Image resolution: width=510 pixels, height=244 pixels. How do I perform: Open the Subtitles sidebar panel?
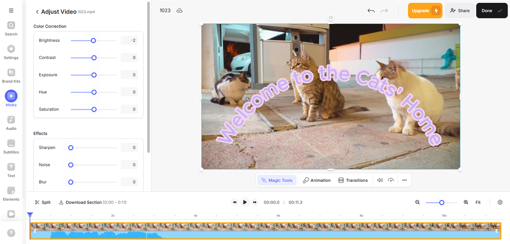click(11, 146)
